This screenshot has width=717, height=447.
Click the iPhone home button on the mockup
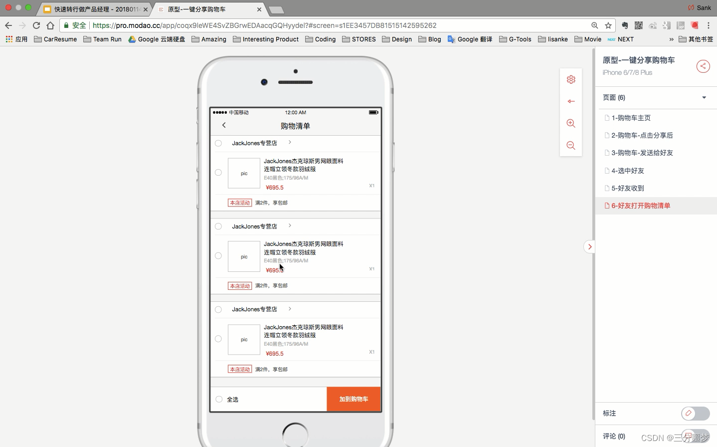295,435
